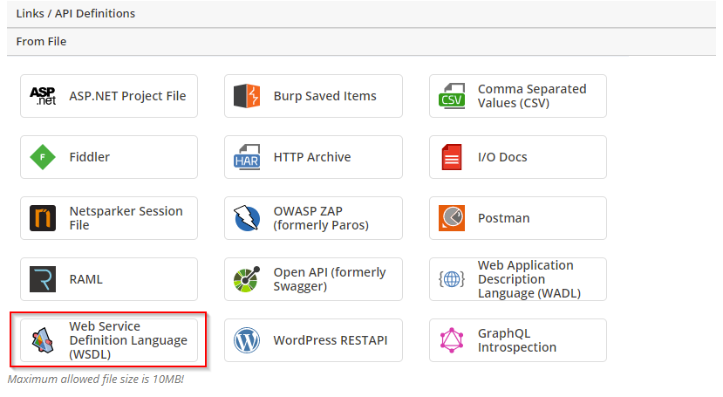Choose Web Service Definition Language (WSDL) import
Viewport: 723px width, 397px height.
(x=109, y=340)
